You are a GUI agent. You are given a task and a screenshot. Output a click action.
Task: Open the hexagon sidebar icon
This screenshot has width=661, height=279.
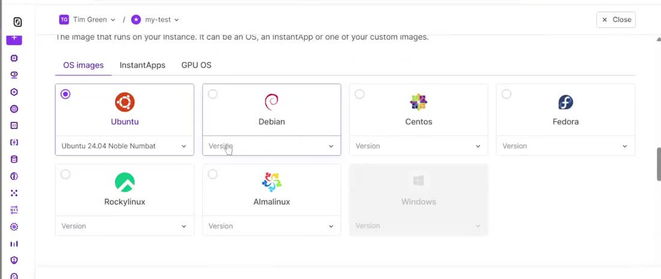[14, 92]
